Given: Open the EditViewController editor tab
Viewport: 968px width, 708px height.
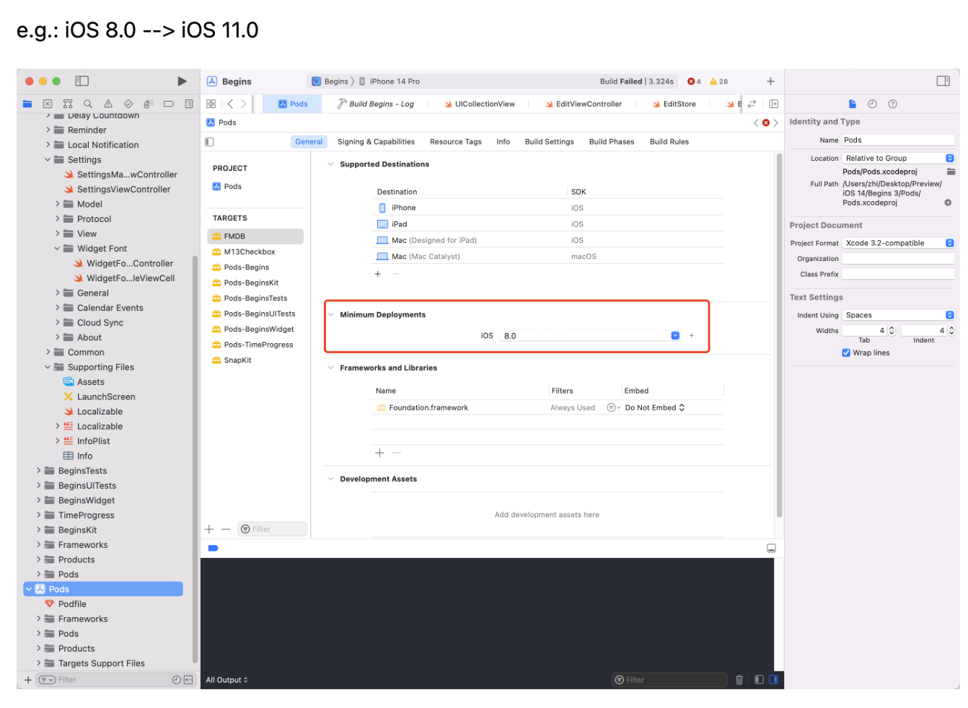Looking at the screenshot, I should coord(583,104).
